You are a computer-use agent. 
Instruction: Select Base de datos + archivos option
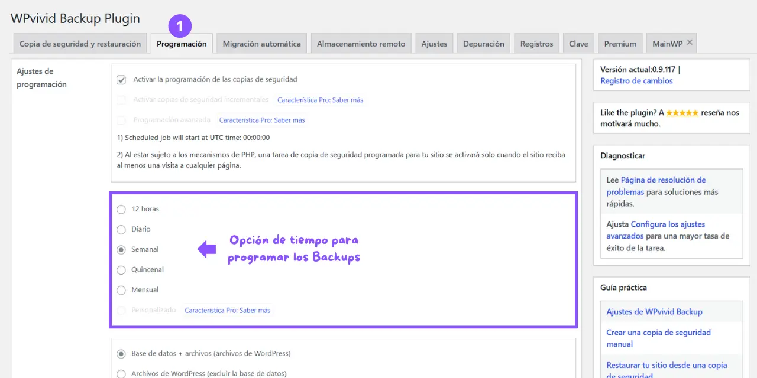121,354
